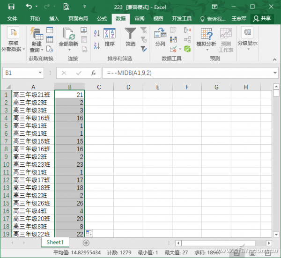This screenshot has width=281, height=258.
Task: Click 预测工作表 forecast sheet
Action: 226,40
